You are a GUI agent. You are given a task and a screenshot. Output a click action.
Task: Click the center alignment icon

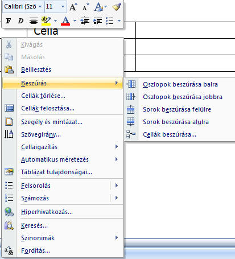(x=34, y=20)
